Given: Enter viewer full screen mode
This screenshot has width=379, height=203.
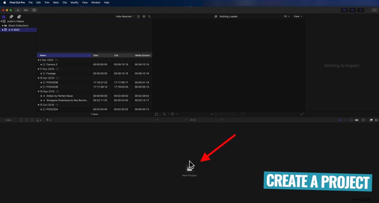Looking at the screenshot, I should click(302, 114).
